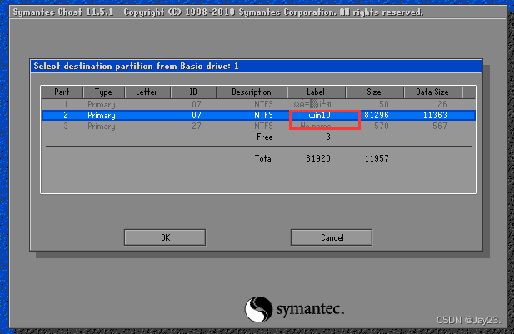Image resolution: width=514 pixels, height=334 pixels.
Task: Click the Type column header
Action: tap(103, 92)
